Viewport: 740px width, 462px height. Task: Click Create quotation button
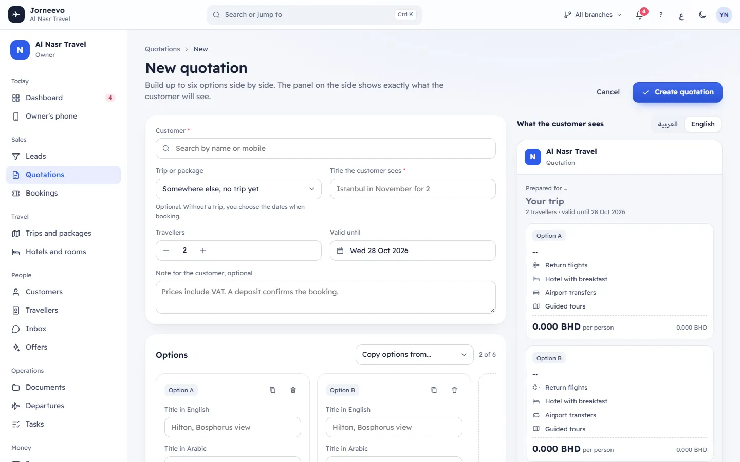click(677, 92)
